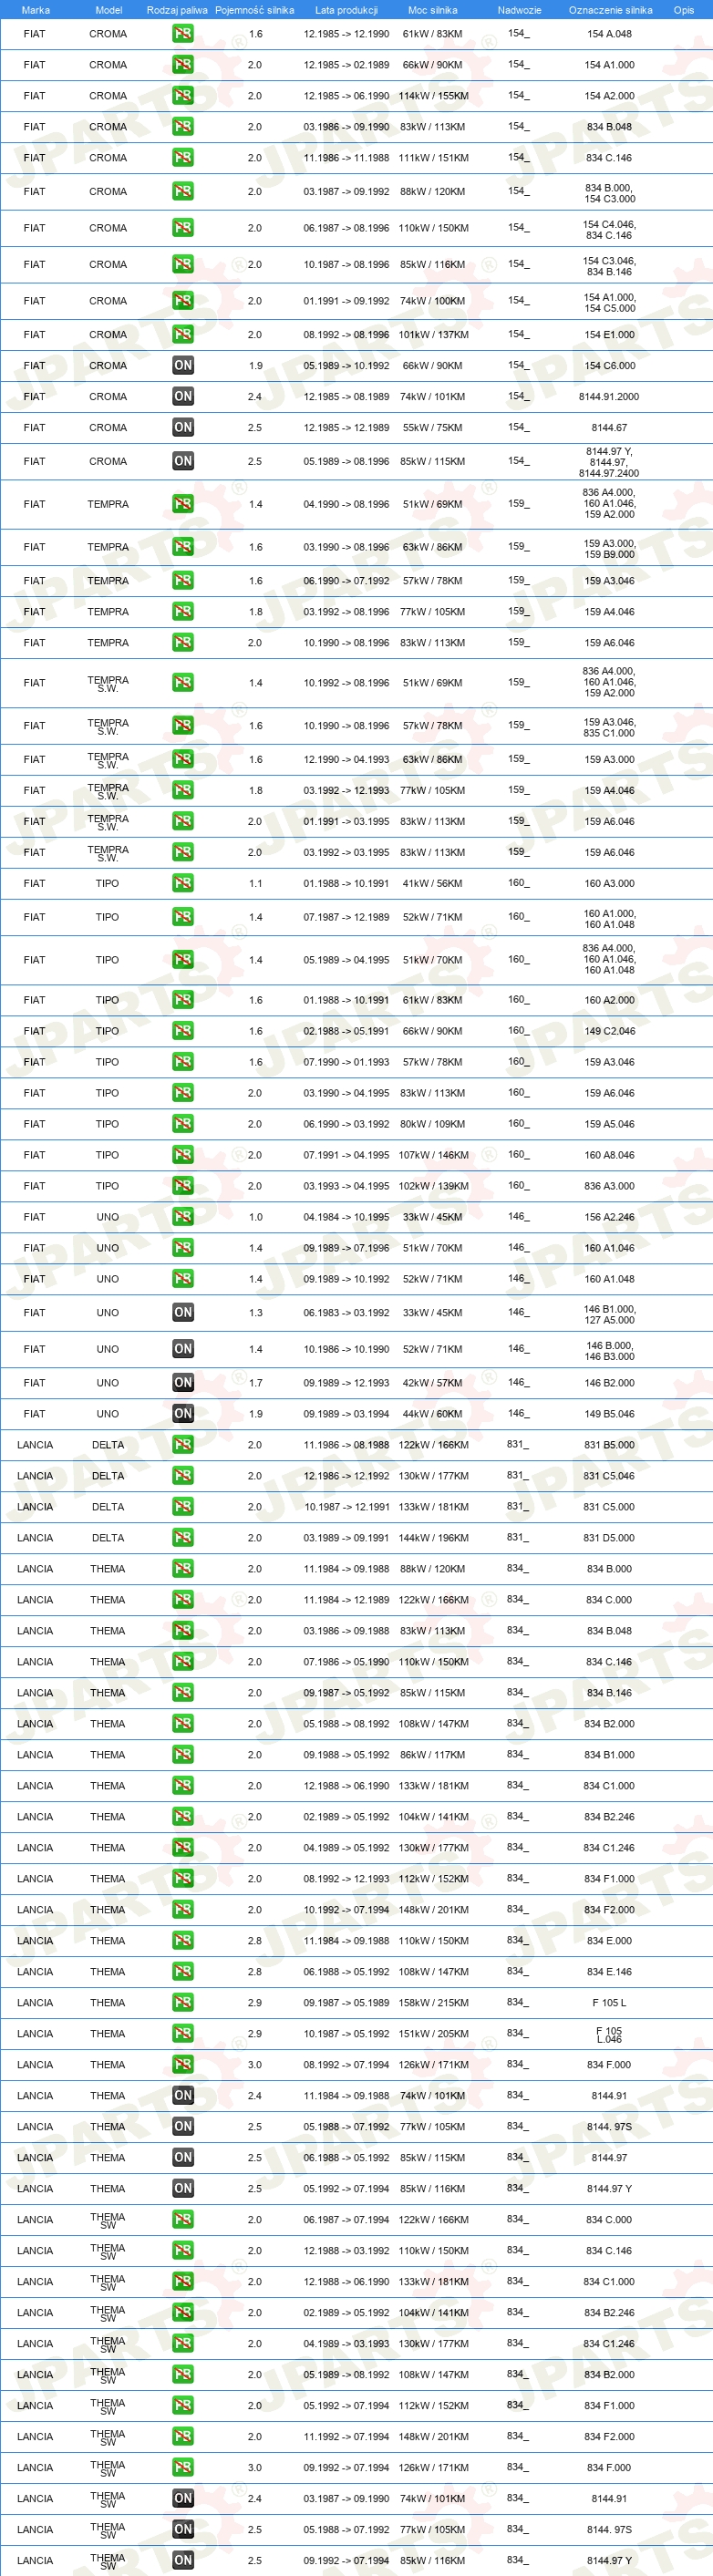The width and height of the screenshot is (713, 2576).
Task: Click petrol icon in row 154 A.048
Action: [x=183, y=34]
